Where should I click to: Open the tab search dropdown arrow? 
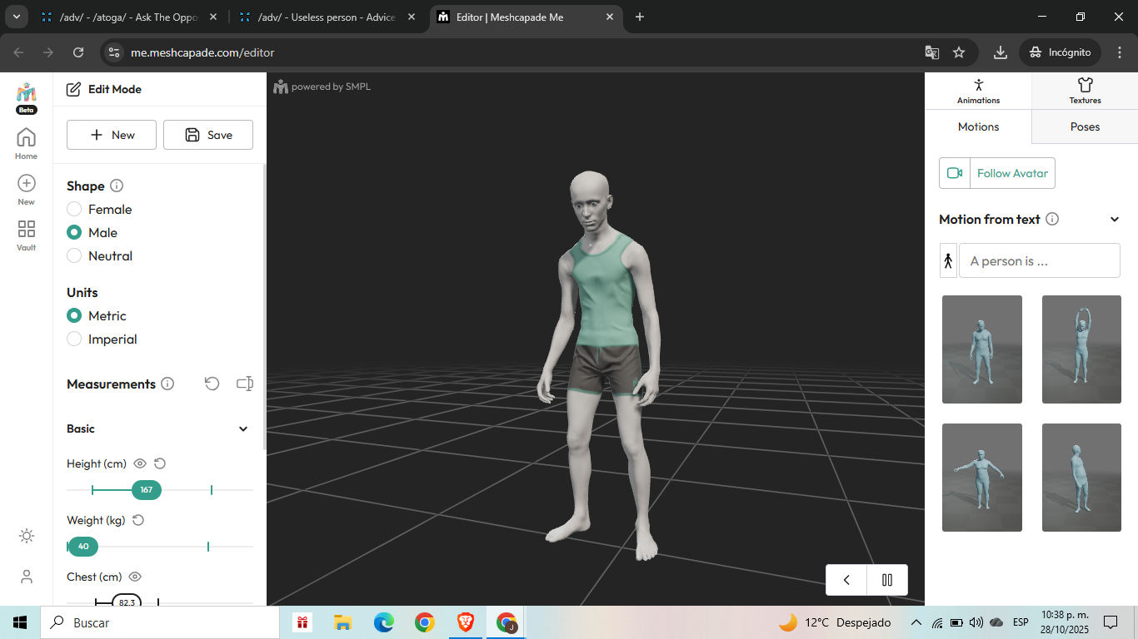point(17,17)
